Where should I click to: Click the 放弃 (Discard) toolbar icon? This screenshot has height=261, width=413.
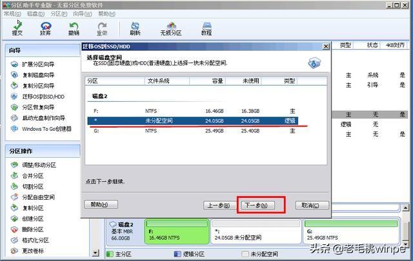pos(46,28)
